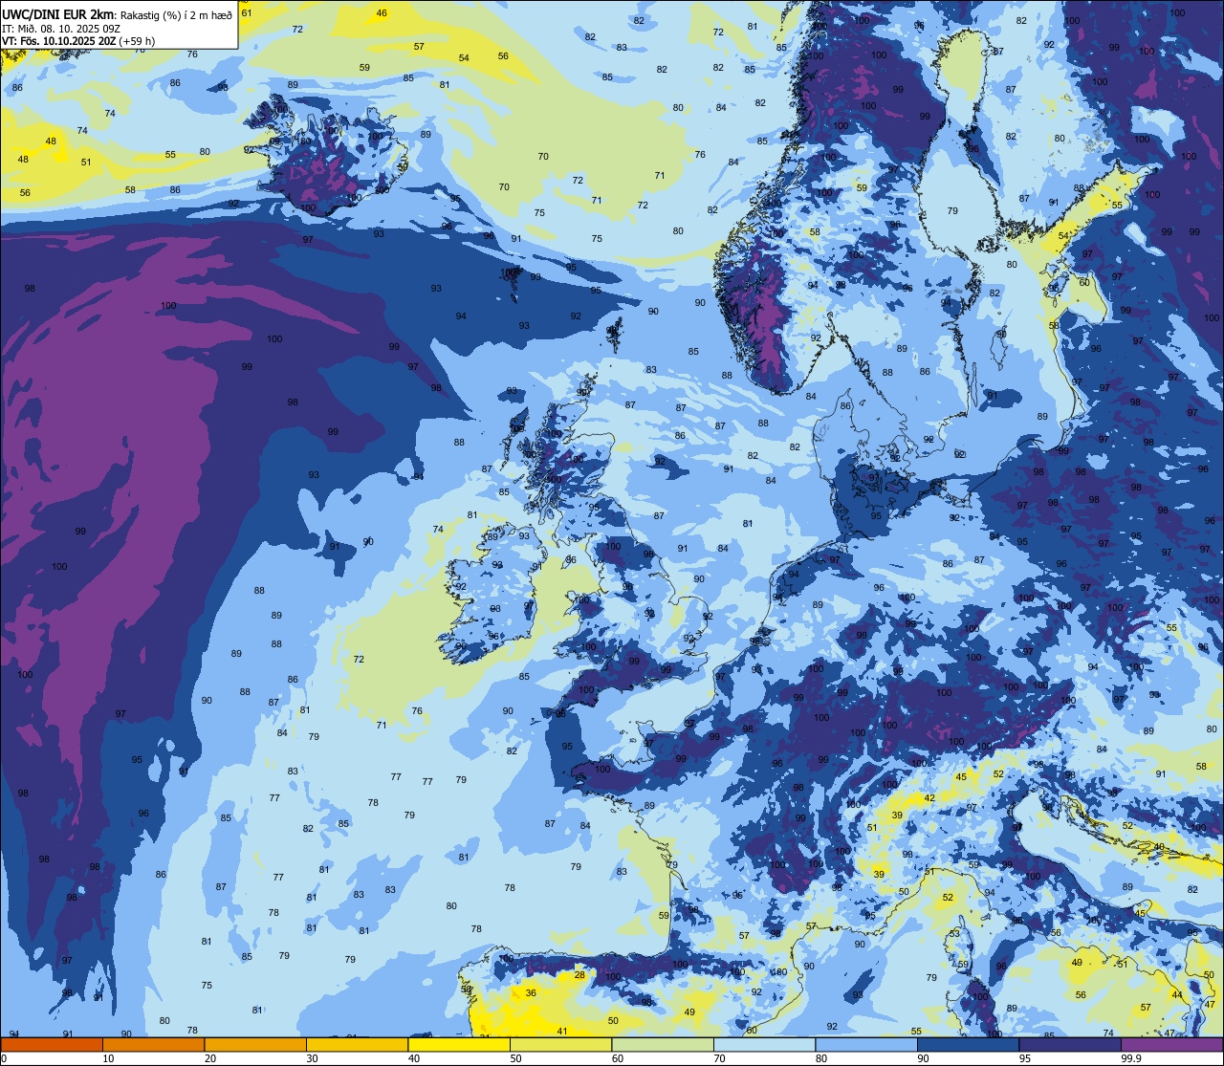The image size is (1224, 1066).
Task: Click the "36" humidity value over Spain
Action: pyautogui.click(x=531, y=992)
